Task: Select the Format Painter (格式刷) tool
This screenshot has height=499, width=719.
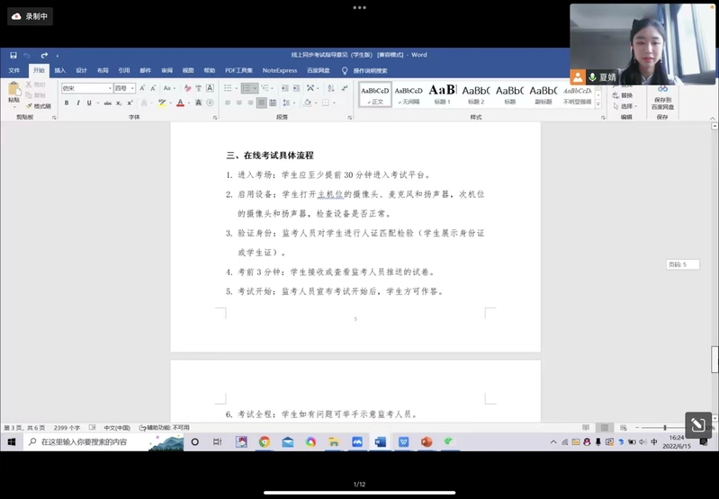Action: (40, 106)
